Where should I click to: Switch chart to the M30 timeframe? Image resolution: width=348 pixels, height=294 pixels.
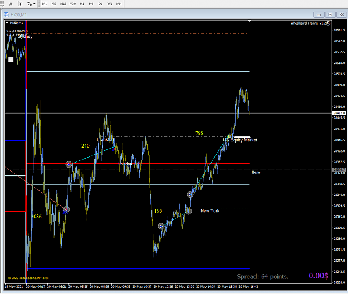pos(72,3)
